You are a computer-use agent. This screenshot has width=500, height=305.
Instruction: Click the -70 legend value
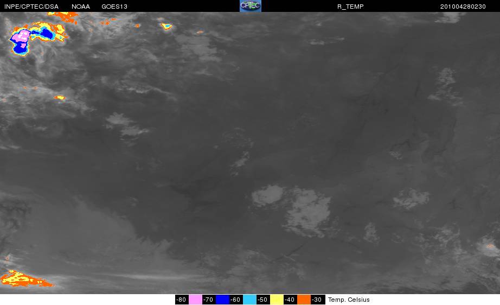point(209,300)
